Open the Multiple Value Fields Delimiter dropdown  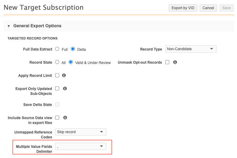pos(81,146)
